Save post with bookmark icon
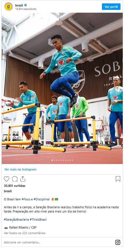Screen dimensions: 125x248 click(x=118, y=179)
